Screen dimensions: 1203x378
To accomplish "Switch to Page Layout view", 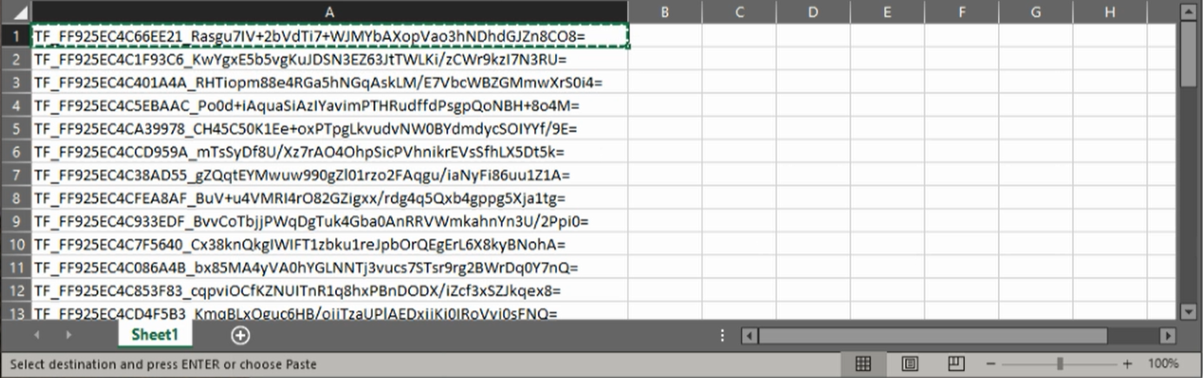I will [909, 364].
